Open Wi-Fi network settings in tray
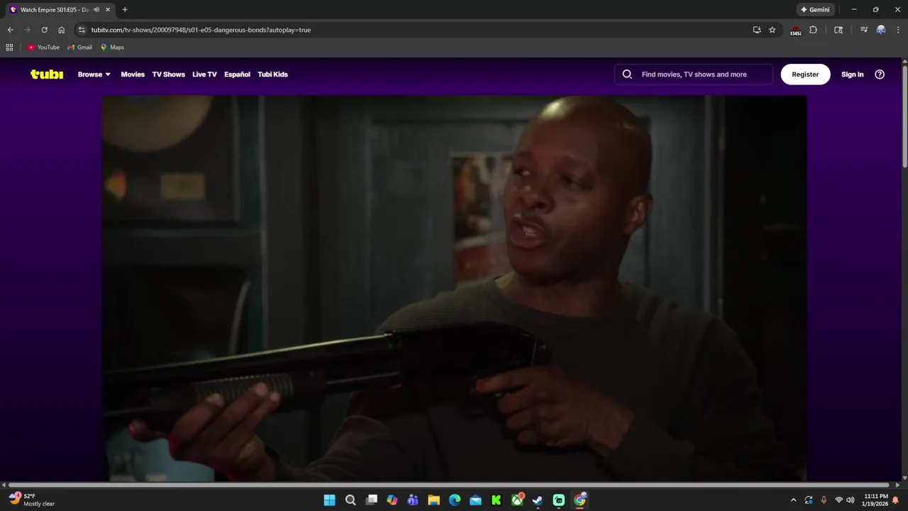 click(838, 500)
